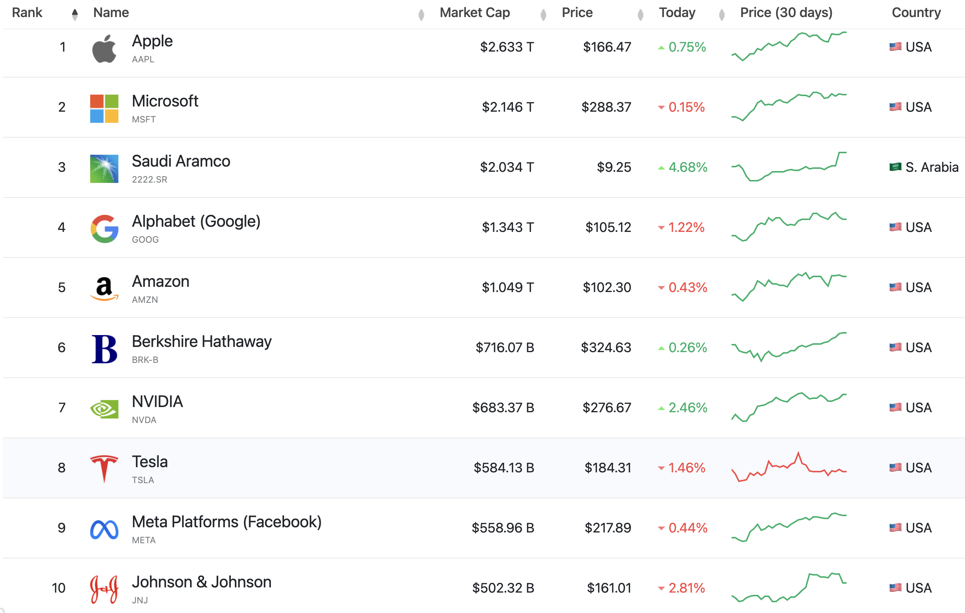Sort by Today using its sort arrows
This screenshot has height=613, width=965.
(722, 14)
